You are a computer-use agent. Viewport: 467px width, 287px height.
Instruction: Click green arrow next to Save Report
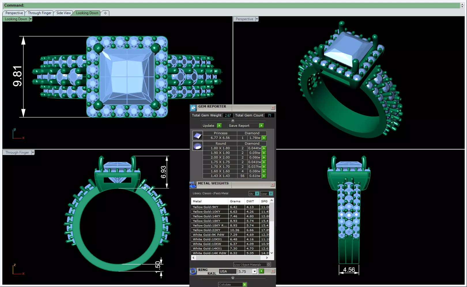(x=261, y=126)
